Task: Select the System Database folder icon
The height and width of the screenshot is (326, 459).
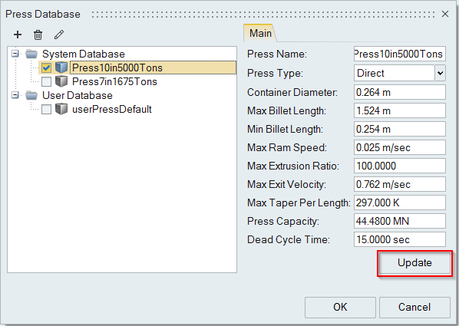Action: click(x=31, y=54)
